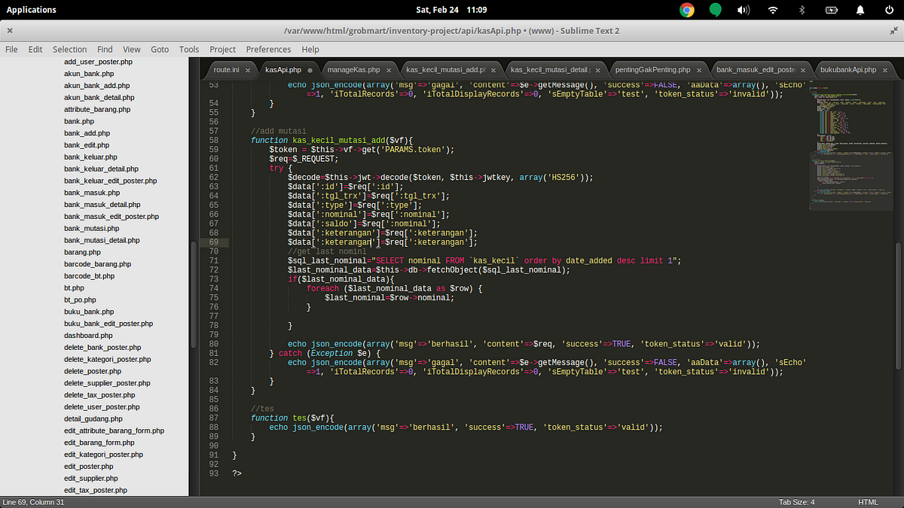This screenshot has height=508, width=904.
Task: Open the power session menu icon
Action: [889, 10]
